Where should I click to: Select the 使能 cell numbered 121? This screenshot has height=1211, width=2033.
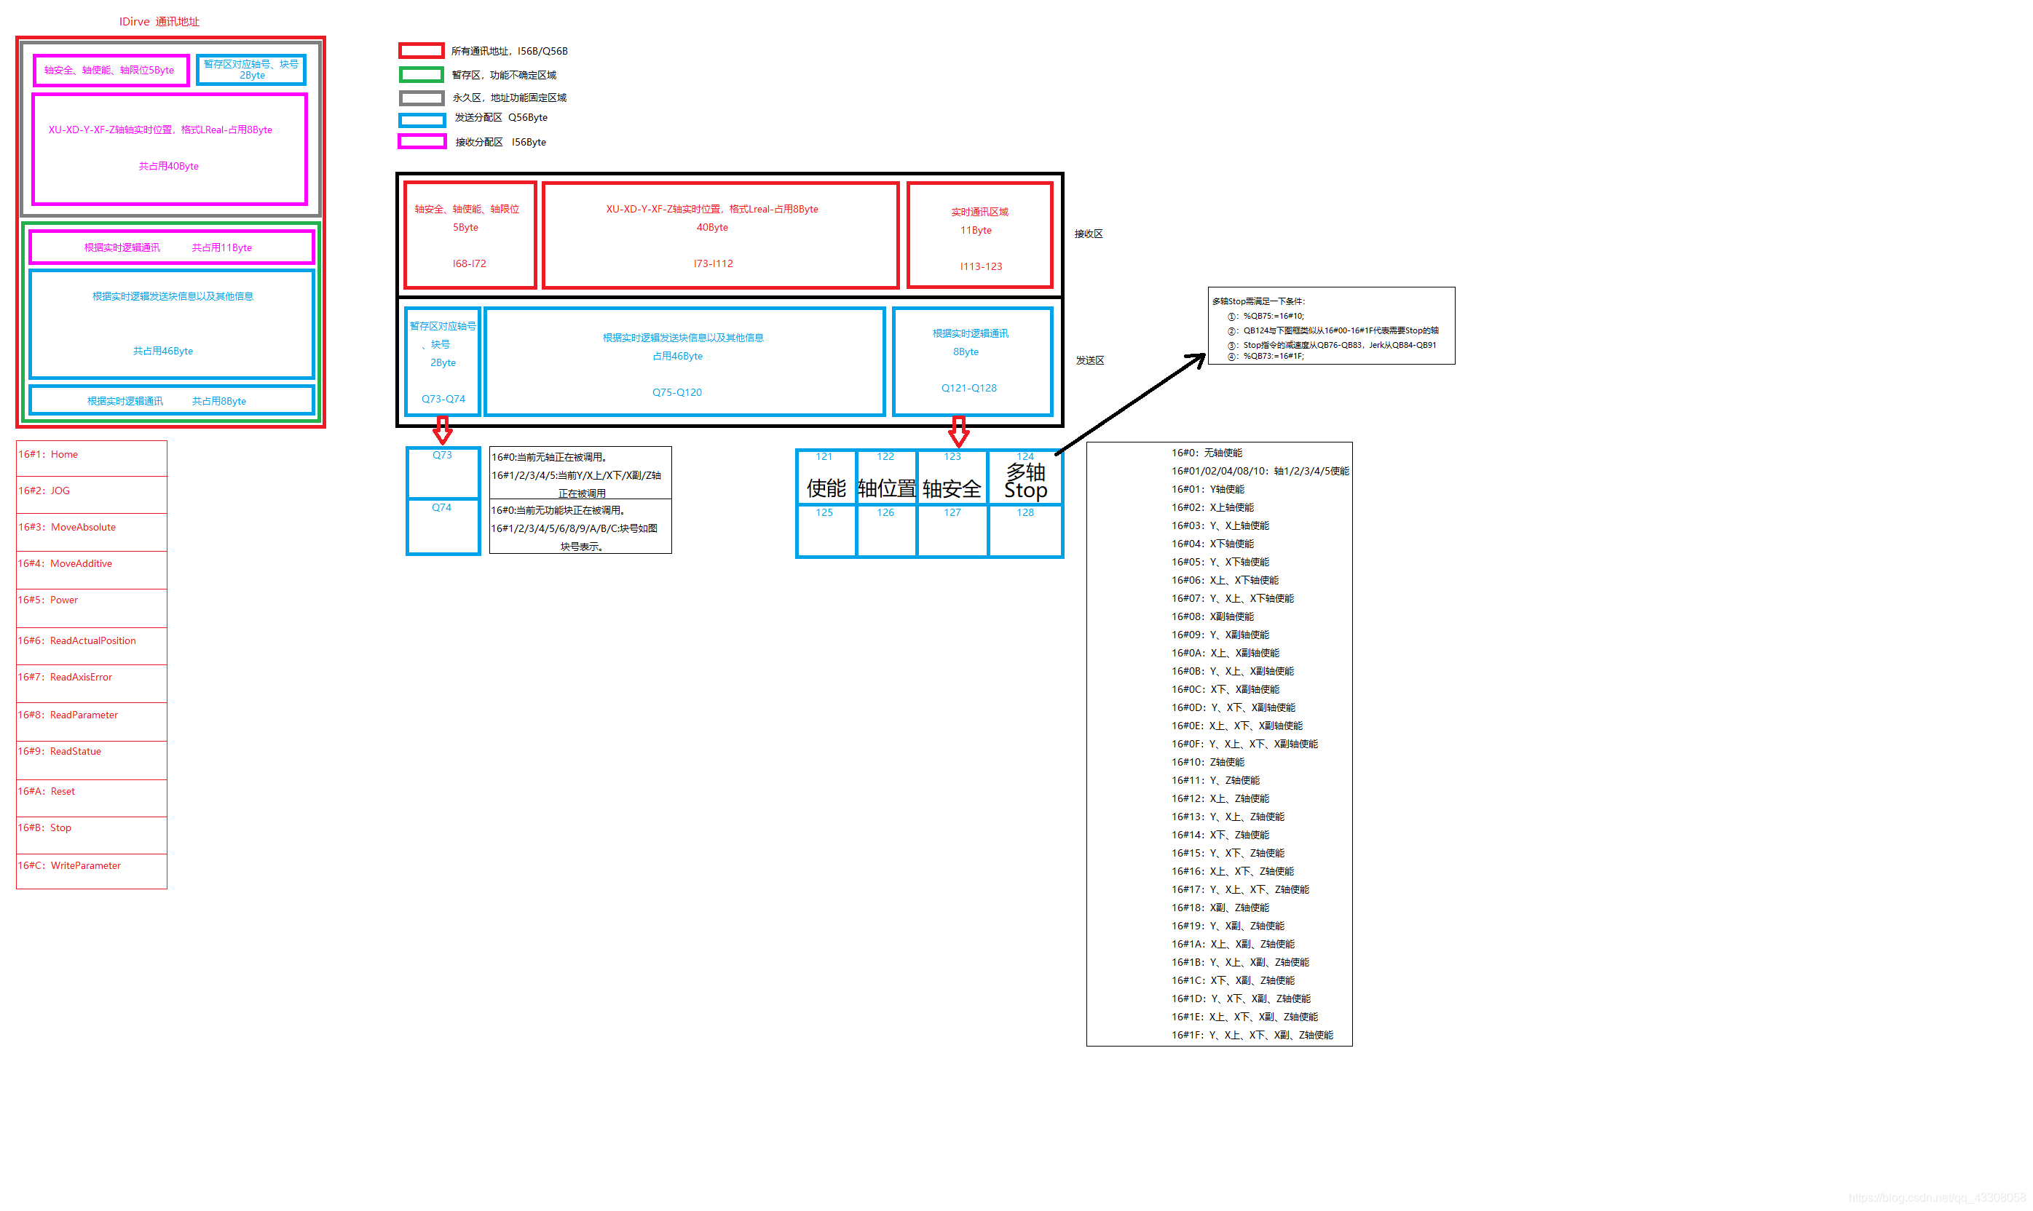point(826,477)
